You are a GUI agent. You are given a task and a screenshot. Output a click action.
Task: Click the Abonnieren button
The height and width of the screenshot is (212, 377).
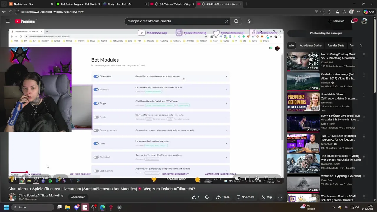[78, 197]
